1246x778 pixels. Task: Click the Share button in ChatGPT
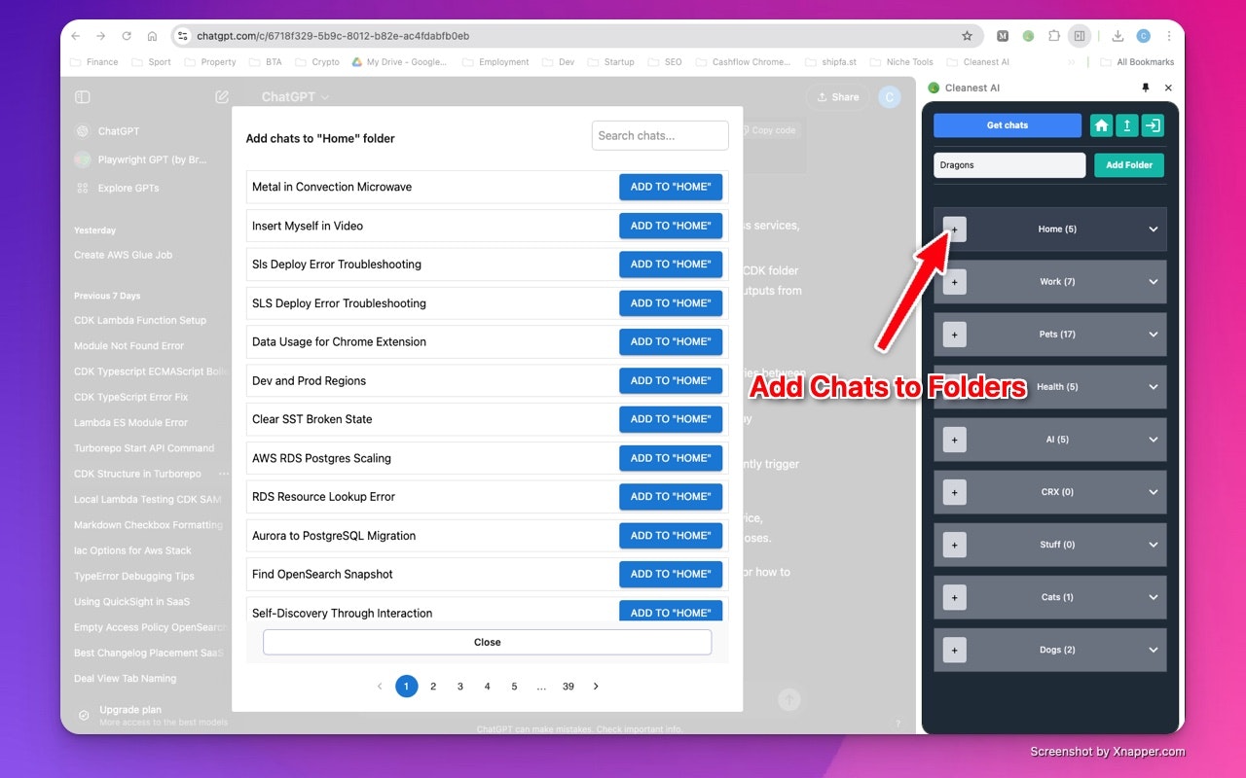pos(838,97)
